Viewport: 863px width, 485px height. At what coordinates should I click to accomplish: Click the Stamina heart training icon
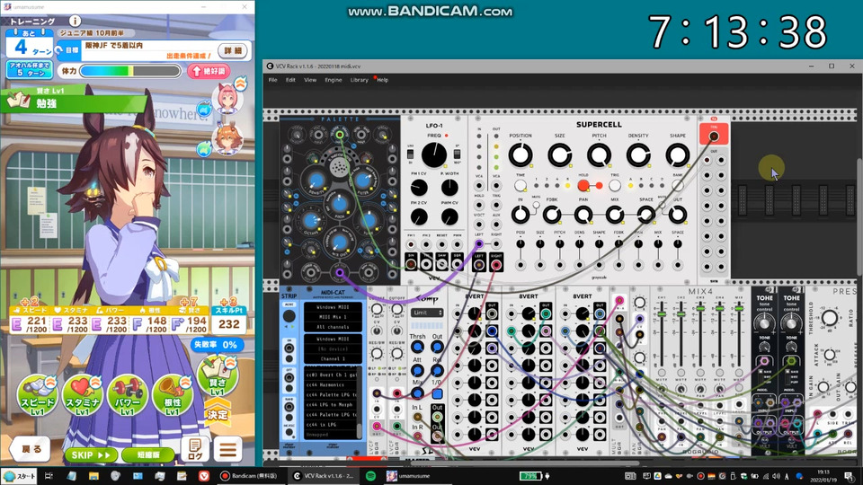pyautogui.click(x=82, y=395)
